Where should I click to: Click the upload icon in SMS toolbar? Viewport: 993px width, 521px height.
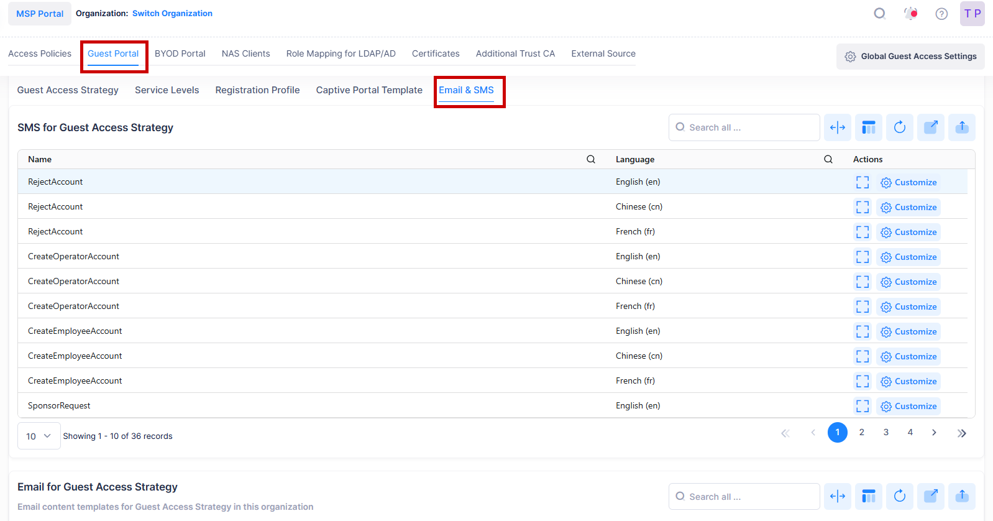(x=961, y=127)
